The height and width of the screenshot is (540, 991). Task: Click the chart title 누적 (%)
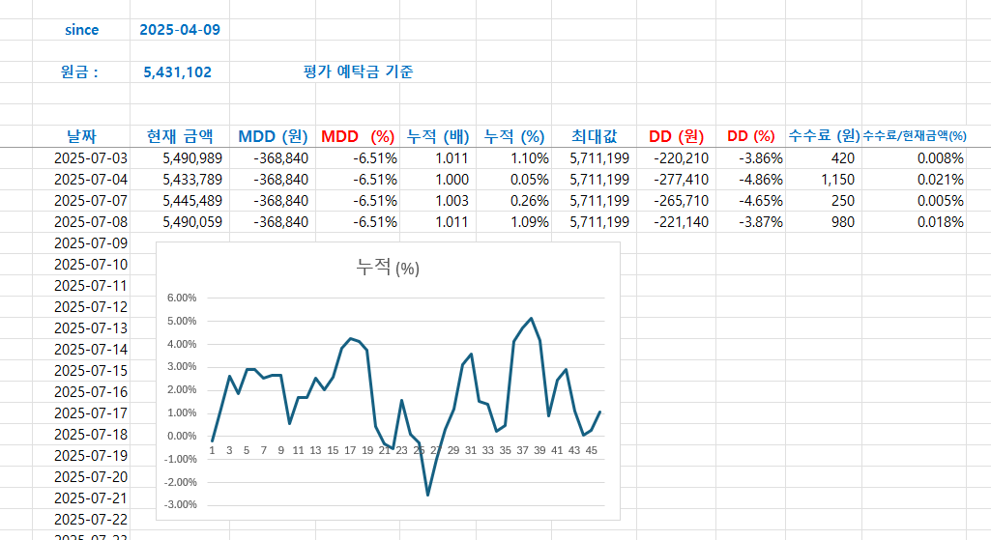click(x=388, y=268)
